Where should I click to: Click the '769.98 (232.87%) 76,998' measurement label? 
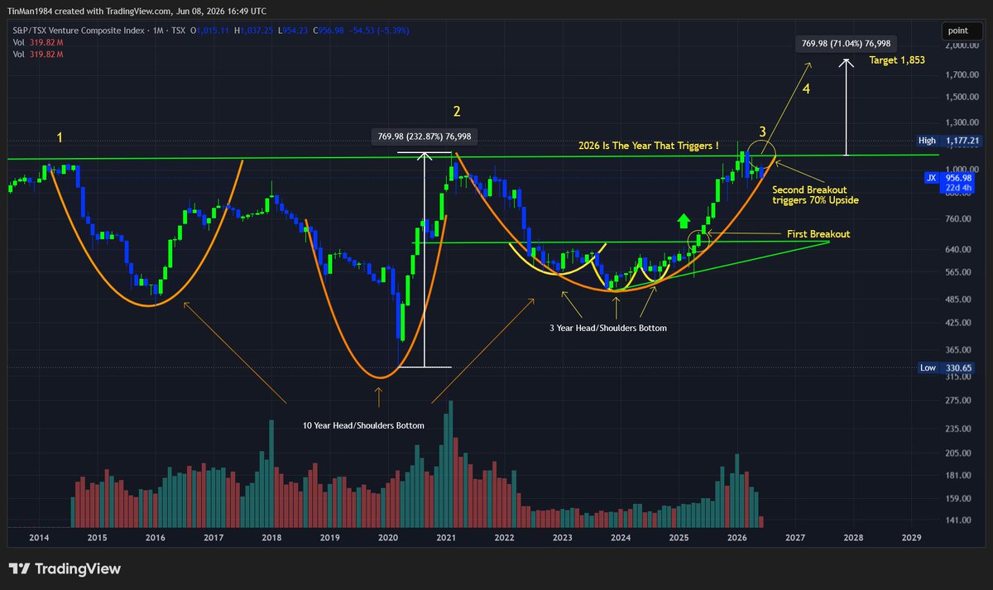(424, 137)
